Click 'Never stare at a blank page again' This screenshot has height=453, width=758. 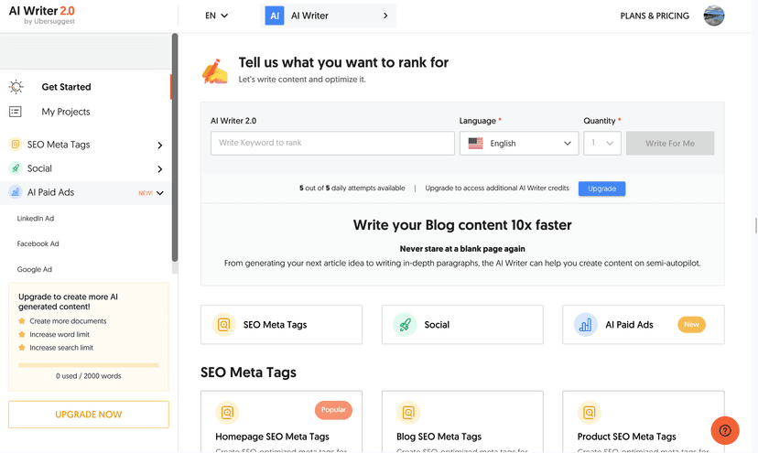(x=462, y=249)
